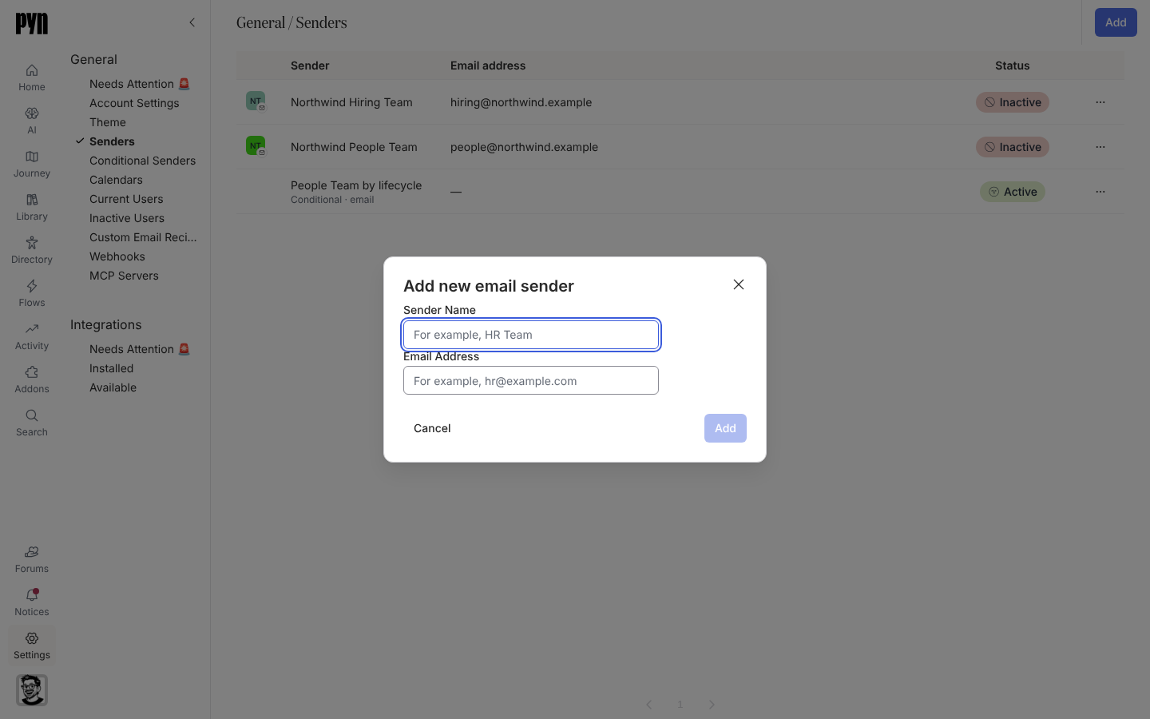Open options menu for Northwind Hiring Team
The width and height of the screenshot is (1150, 719).
coord(1100,102)
